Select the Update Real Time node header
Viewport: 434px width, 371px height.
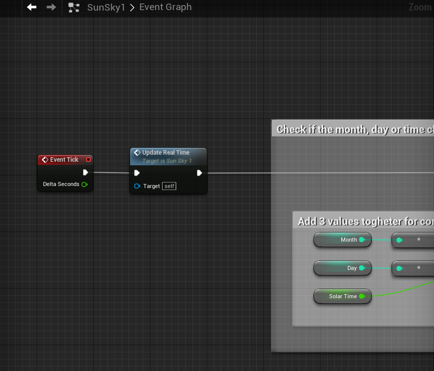[x=168, y=157]
